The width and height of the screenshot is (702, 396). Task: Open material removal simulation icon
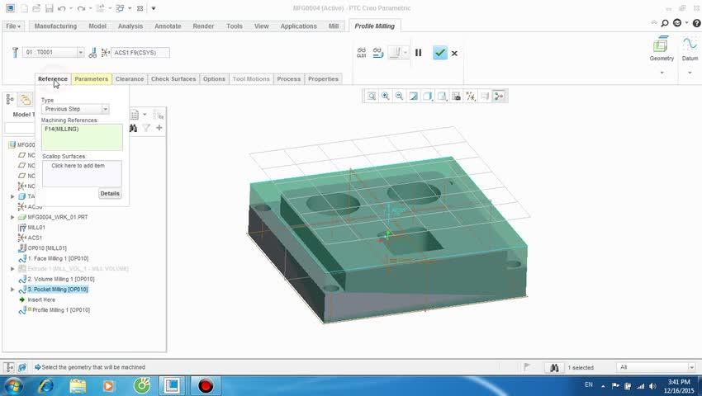point(378,52)
